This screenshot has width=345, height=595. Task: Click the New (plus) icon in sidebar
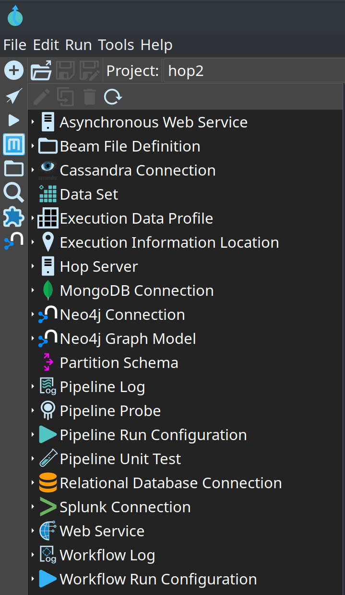[x=14, y=71]
